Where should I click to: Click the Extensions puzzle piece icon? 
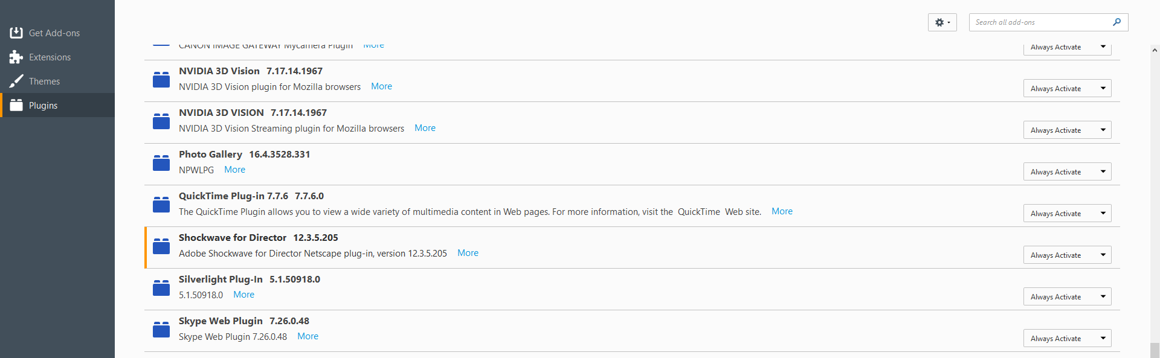click(16, 57)
